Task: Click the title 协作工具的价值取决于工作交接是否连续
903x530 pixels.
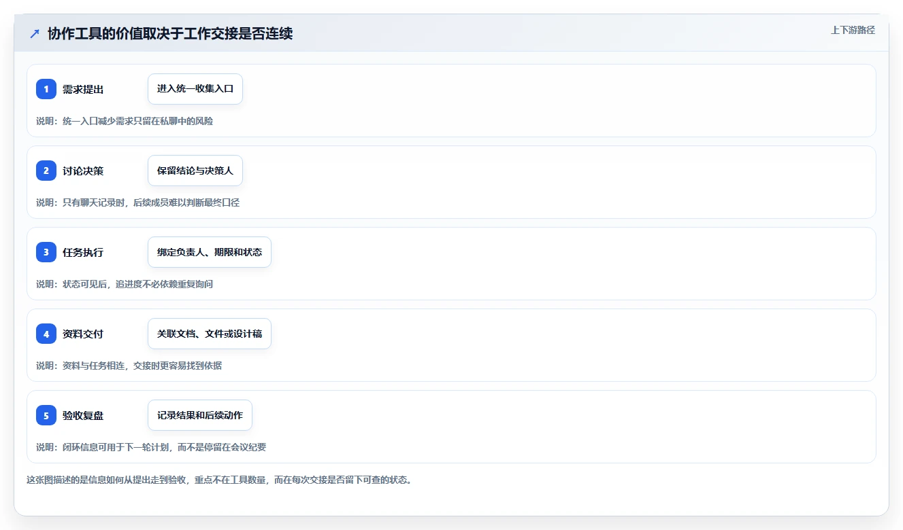Action: tap(170, 33)
